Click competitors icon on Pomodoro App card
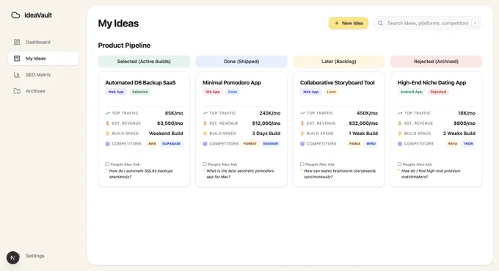Image resolution: width=499 pixels, height=271 pixels. (205, 144)
